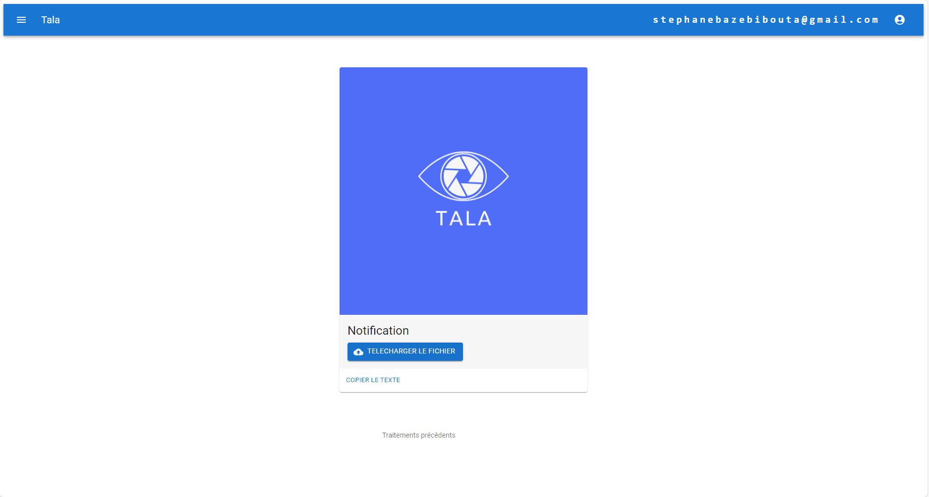Click the TELECHARGER LE FICHIER button

click(x=405, y=351)
